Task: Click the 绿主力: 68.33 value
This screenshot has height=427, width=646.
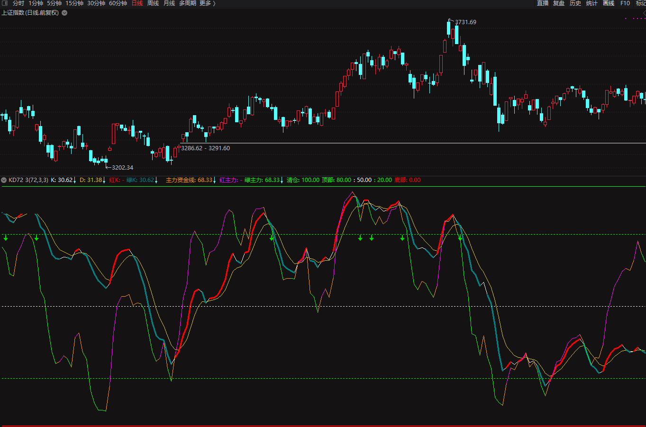Action: pyautogui.click(x=262, y=180)
